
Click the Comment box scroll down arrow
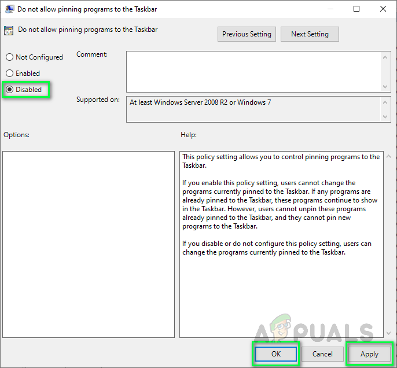[385, 87]
